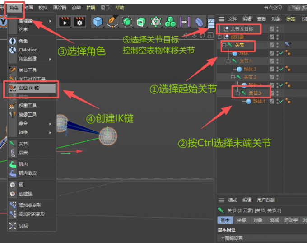Click the purple Bend deformer icon
The height and width of the screenshot is (243, 307).
point(199,22)
